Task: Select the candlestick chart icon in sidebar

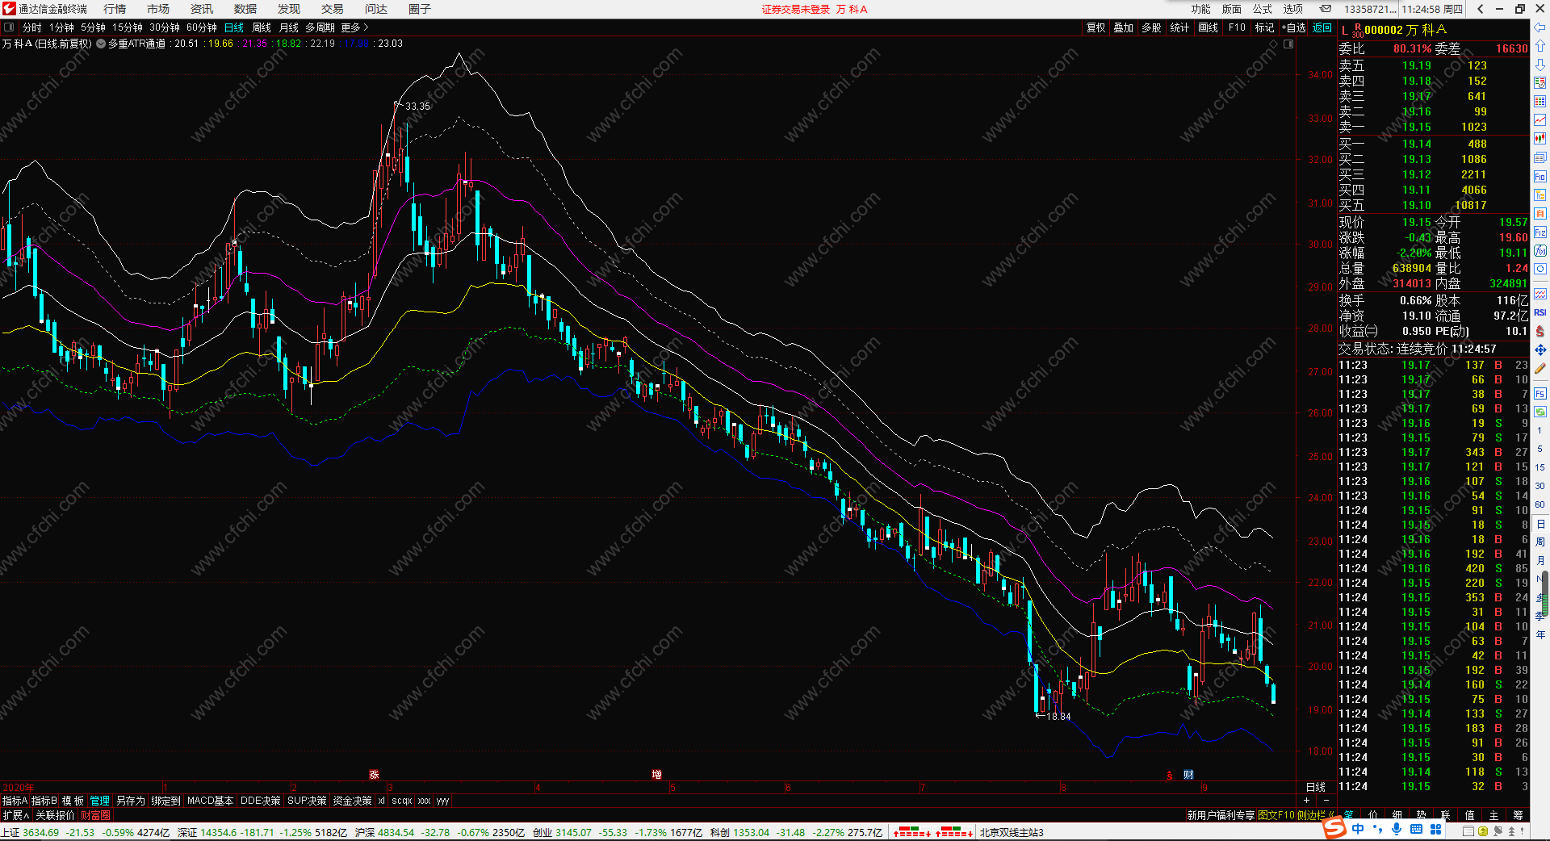Action: coord(1540,139)
